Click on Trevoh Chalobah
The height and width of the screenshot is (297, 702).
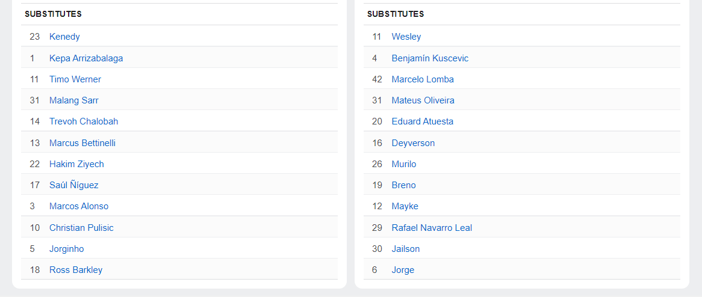pyautogui.click(x=84, y=121)
